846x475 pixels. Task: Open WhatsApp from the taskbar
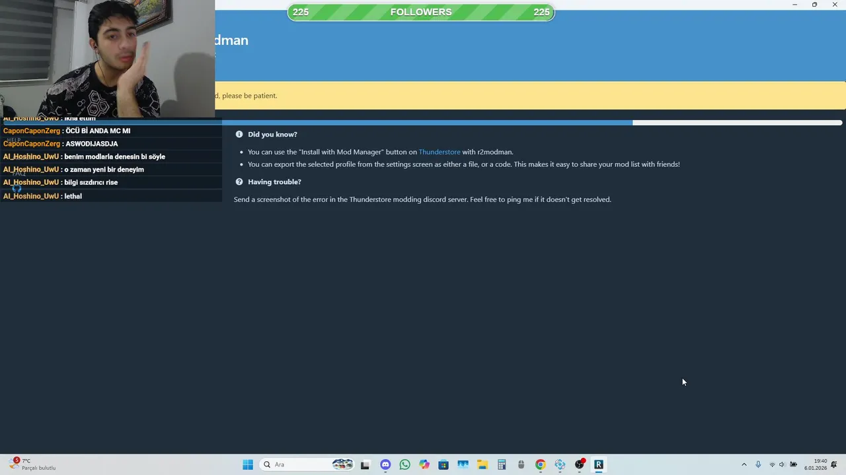(x=404, y=464)
